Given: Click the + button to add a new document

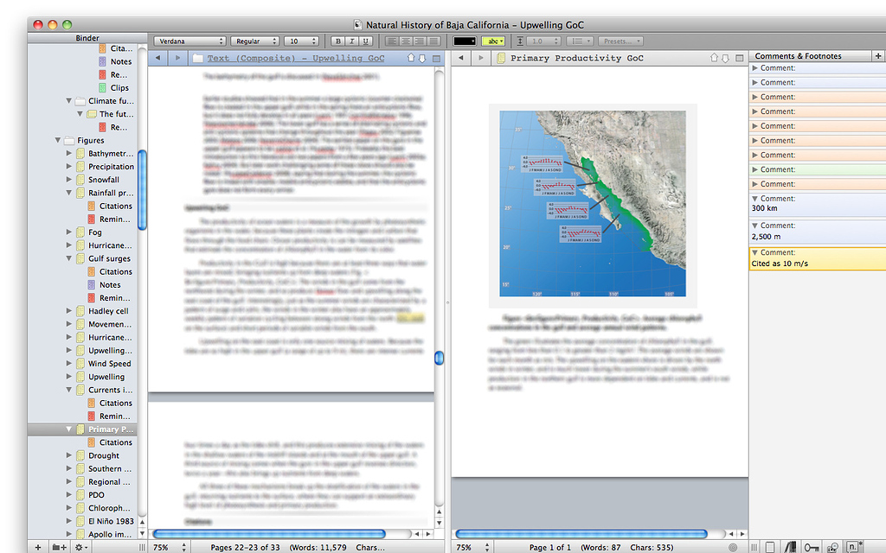Looking at the screenshot, I should [x=37, y=547].
